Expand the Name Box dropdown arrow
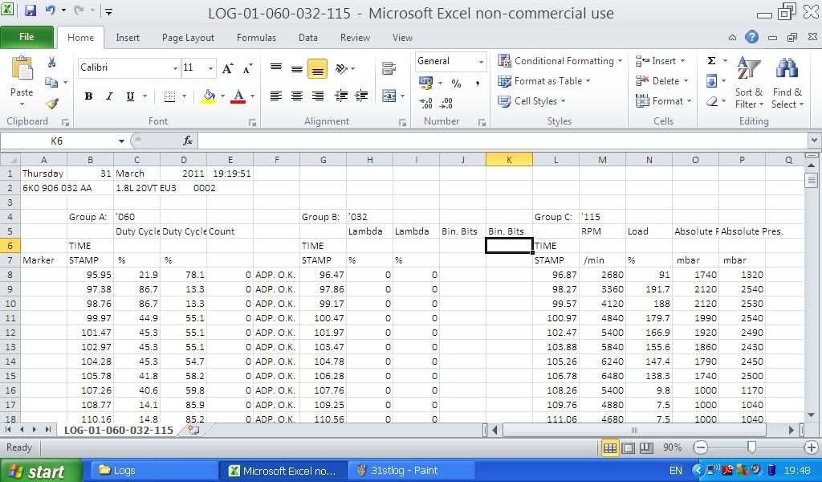 121,141
